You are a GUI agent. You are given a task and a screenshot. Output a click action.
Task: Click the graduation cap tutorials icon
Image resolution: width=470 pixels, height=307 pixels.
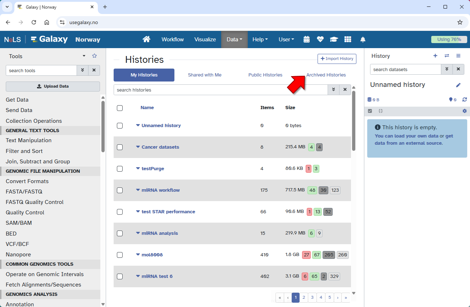click(x=334, y=39)
